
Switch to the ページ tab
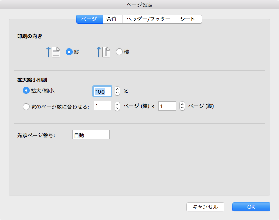click(89, 19)
